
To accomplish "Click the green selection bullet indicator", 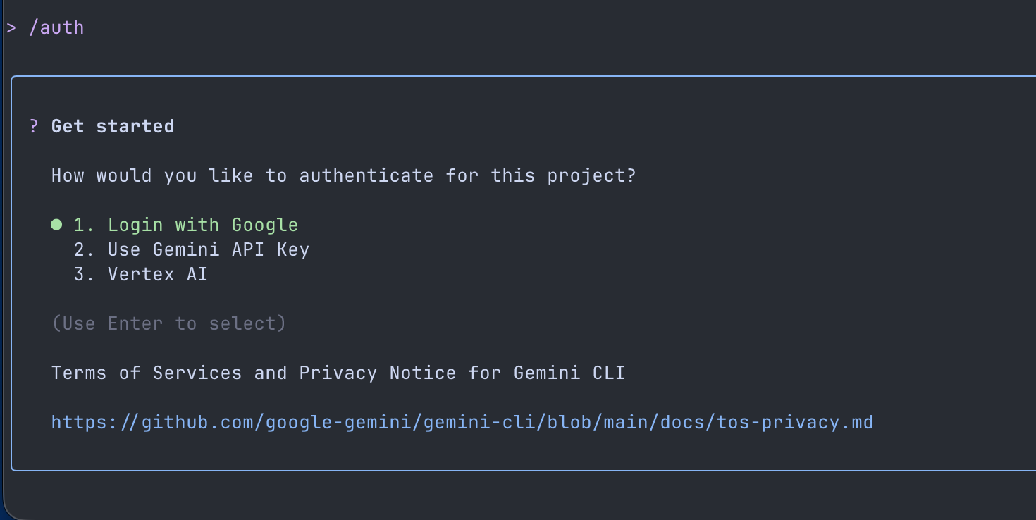I will pos(56,224).
